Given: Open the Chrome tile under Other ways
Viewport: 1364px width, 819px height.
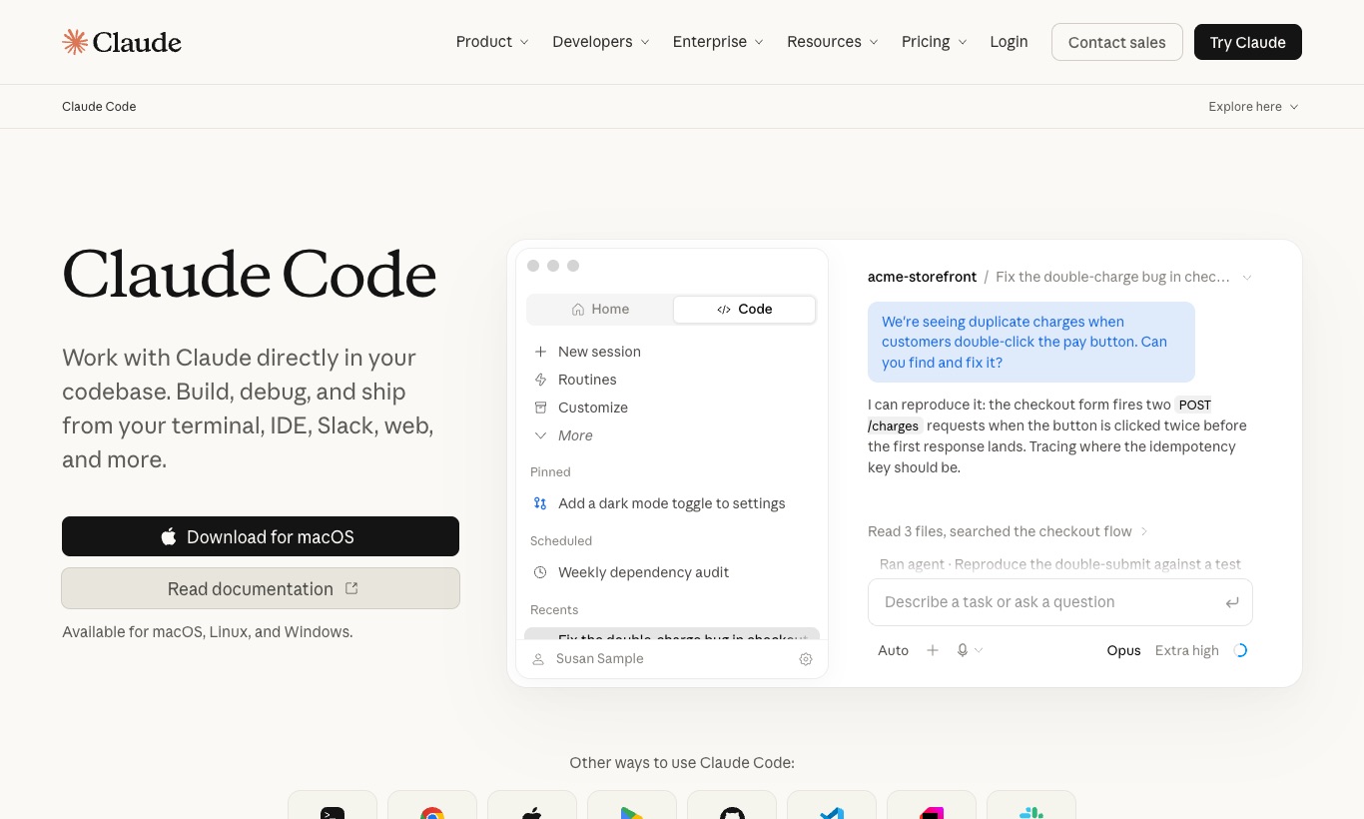Looking at the screenshot, I should [432, 805].
